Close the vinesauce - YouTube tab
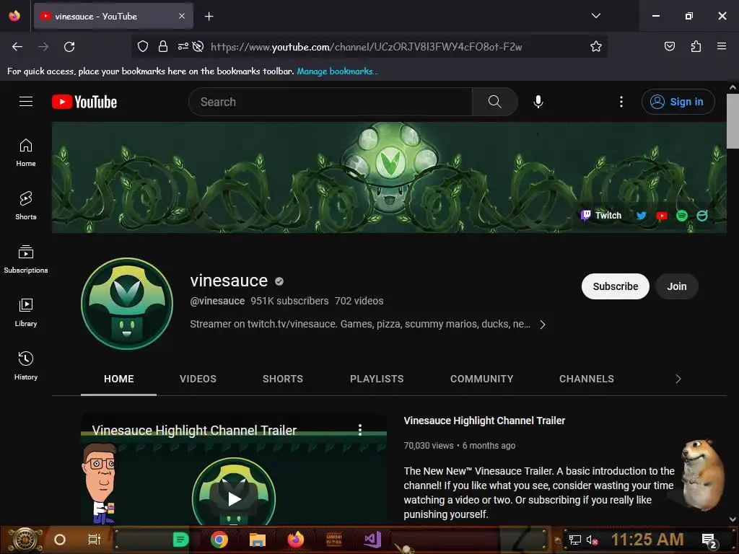 point(182,16)
